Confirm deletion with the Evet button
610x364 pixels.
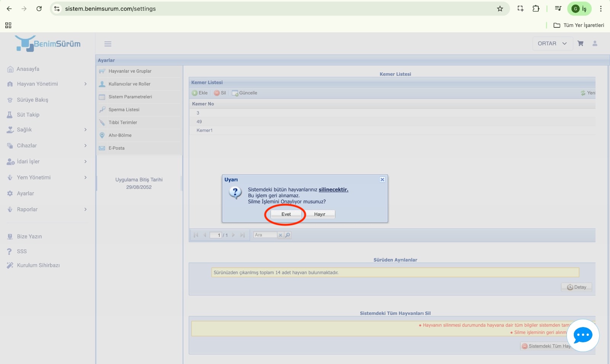click(286, 214)
